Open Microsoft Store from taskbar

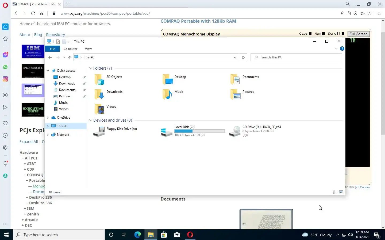coord(164,235)
